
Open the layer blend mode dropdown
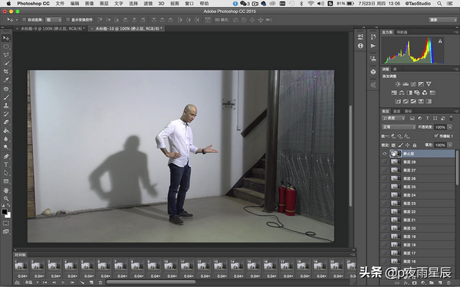point(399,127)
